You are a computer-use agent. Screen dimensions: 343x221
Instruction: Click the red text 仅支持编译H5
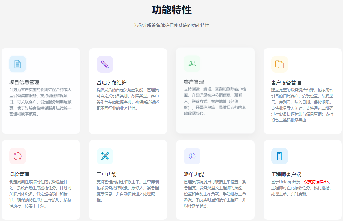pos(316,182)
